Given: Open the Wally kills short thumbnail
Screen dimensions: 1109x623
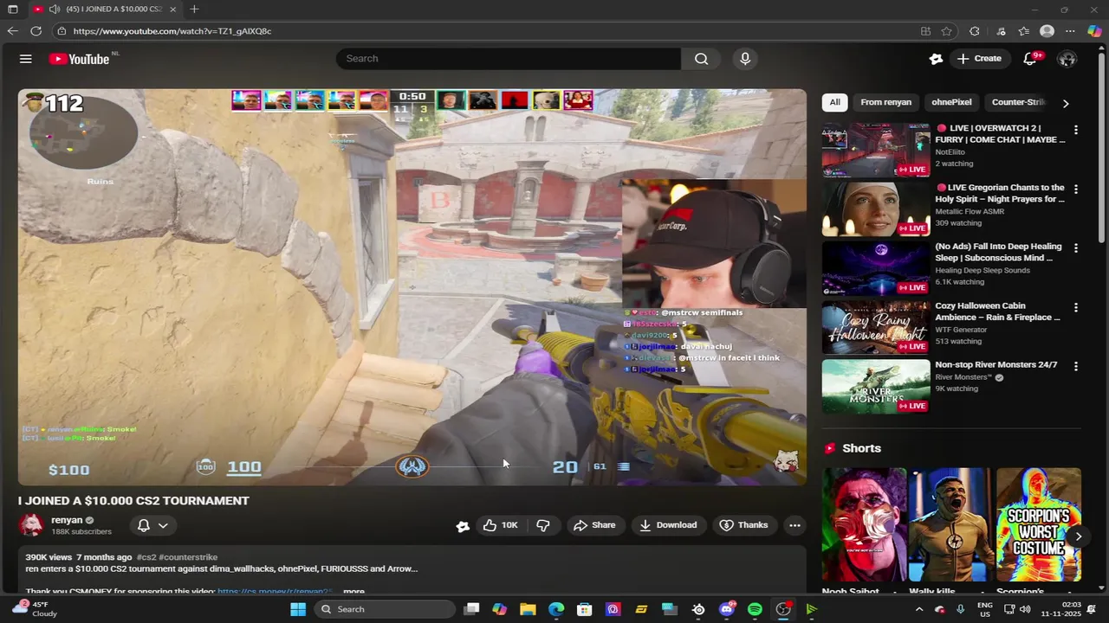Looking at the screenshot, I should [950, 525].
